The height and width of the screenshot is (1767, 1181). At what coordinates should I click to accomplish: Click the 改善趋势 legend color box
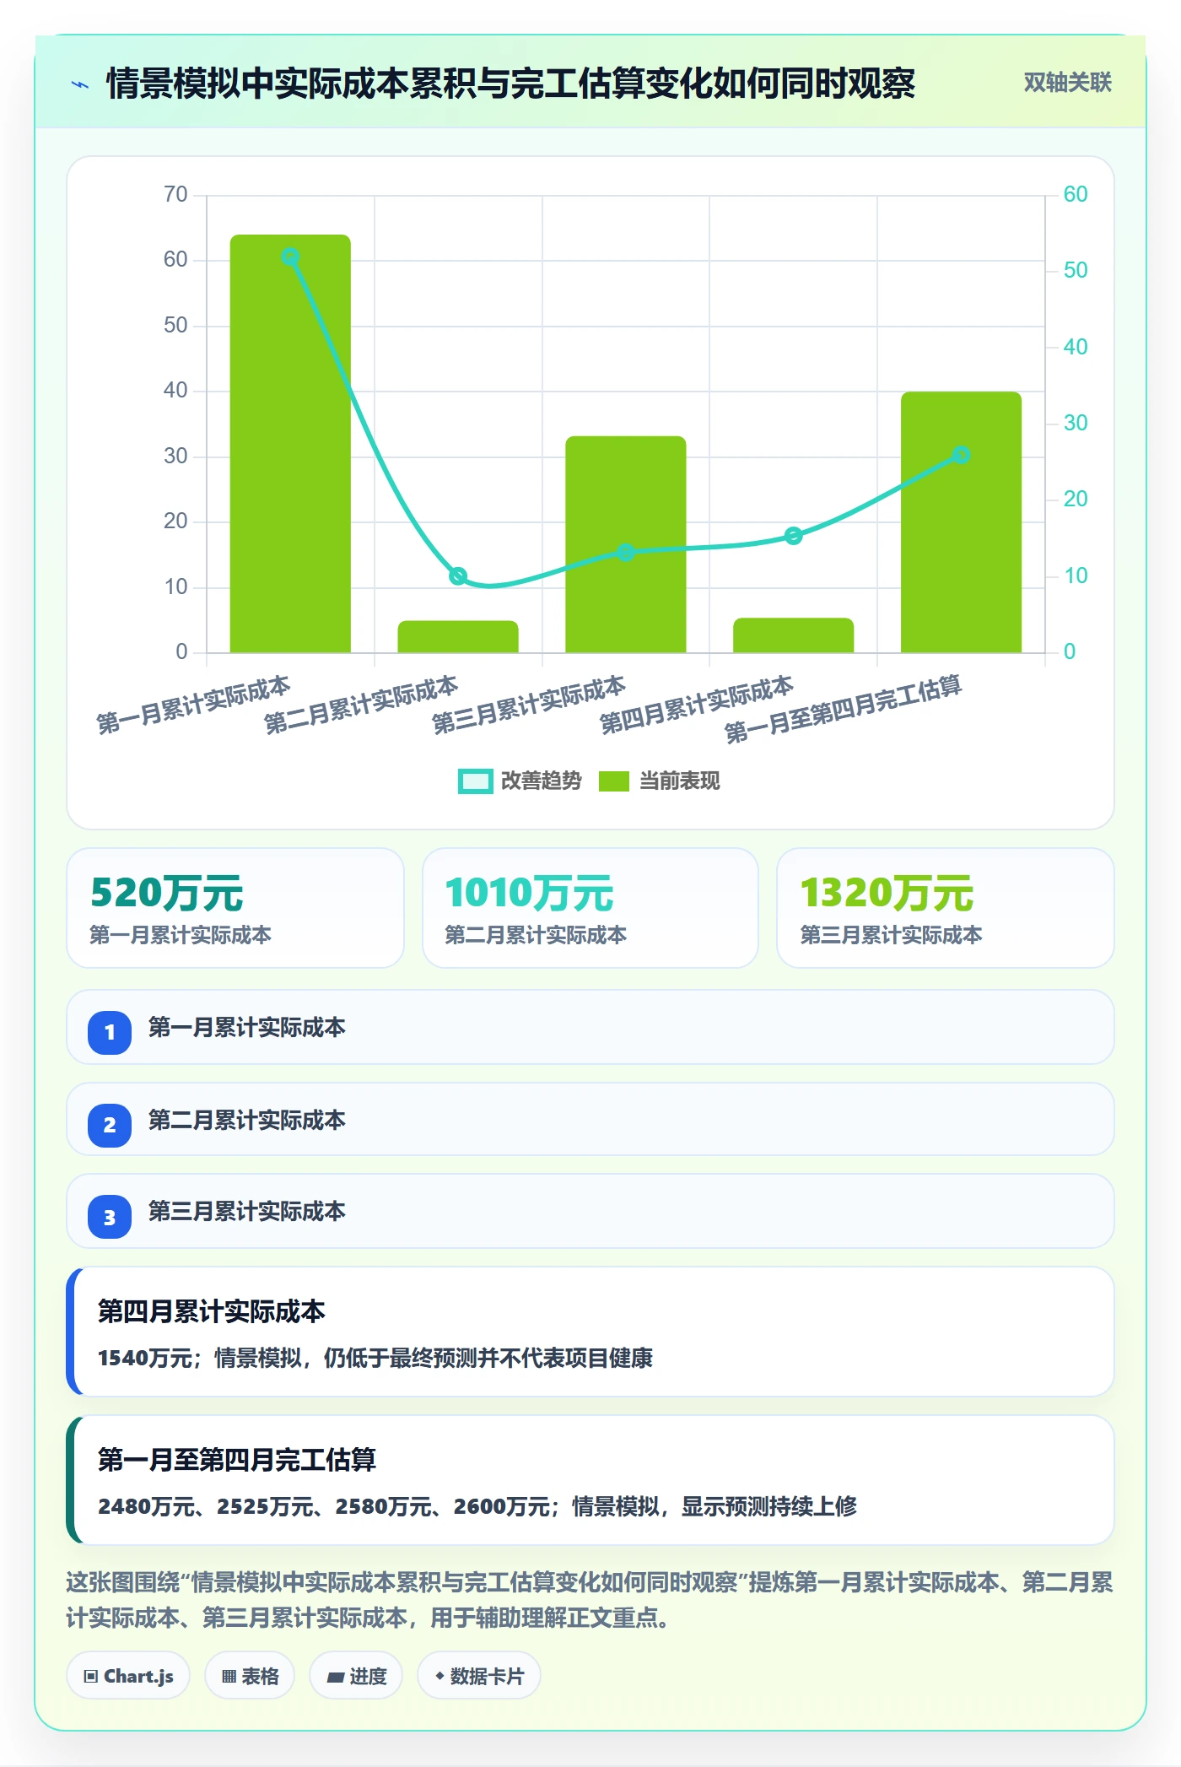coord(475,781)
